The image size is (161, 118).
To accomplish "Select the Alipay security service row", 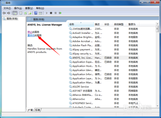I will [x=104, y=54].
